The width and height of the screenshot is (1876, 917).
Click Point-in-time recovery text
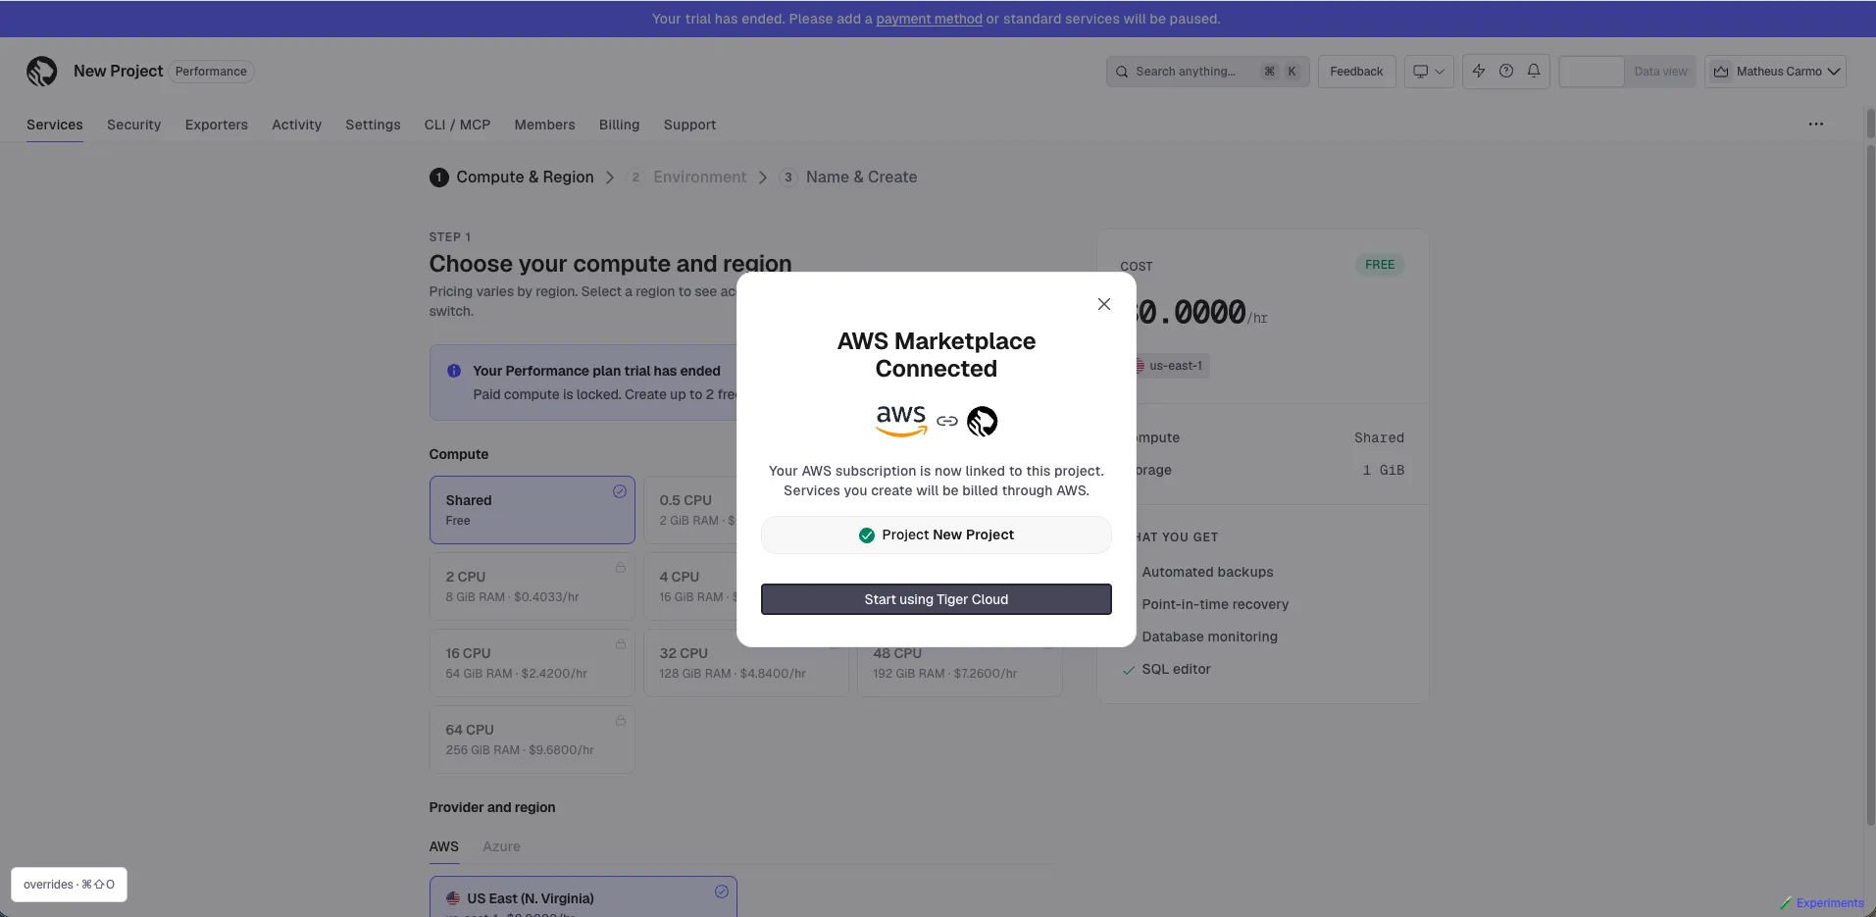pos(1215,604)
